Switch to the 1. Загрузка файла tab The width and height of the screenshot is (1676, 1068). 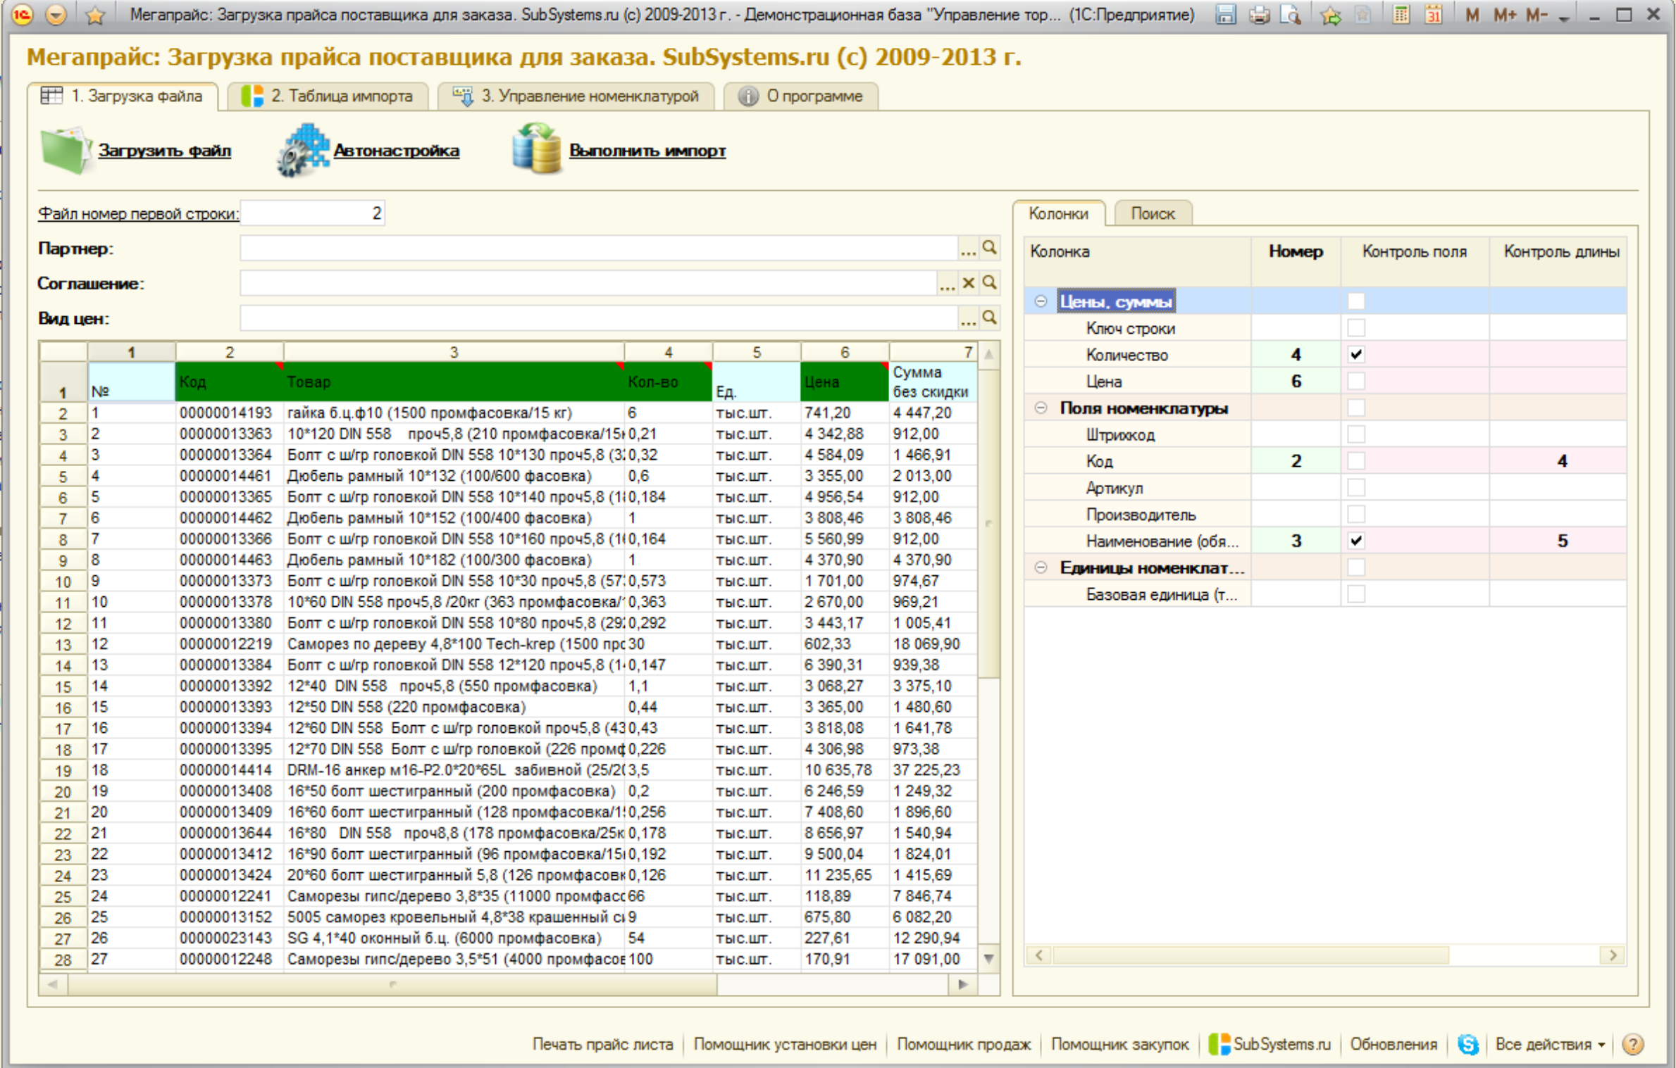click(x=124, y=96)
